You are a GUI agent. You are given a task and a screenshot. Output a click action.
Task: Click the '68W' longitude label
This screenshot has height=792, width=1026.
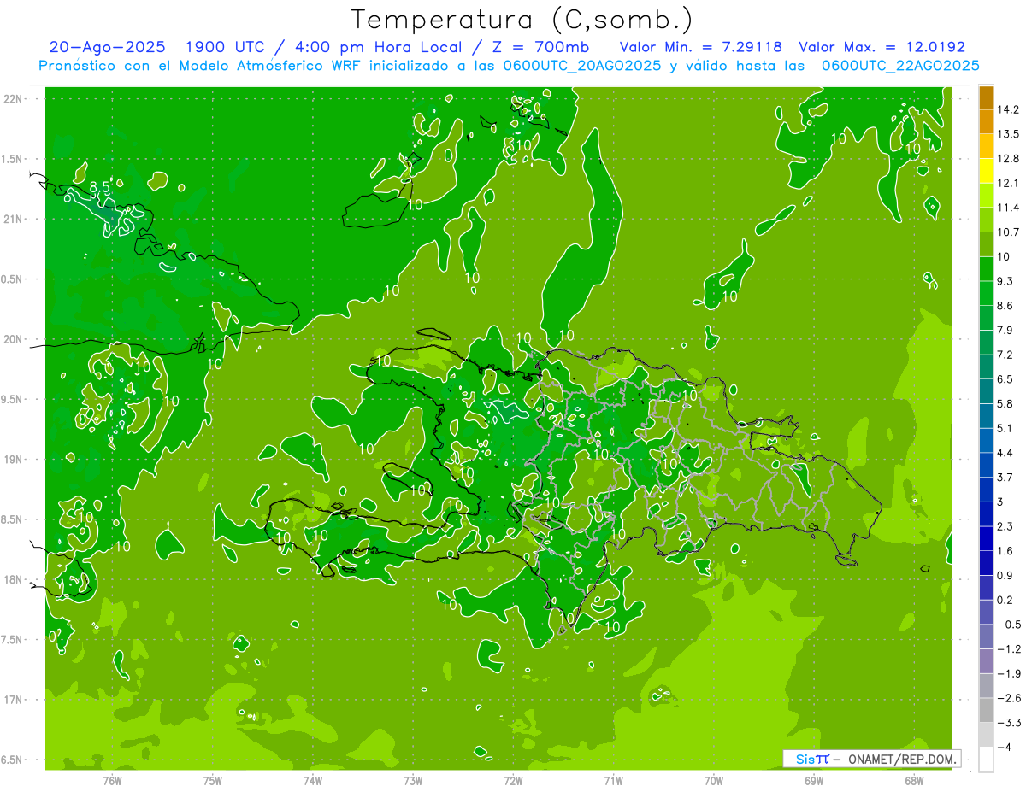click(x=914, y=780)
